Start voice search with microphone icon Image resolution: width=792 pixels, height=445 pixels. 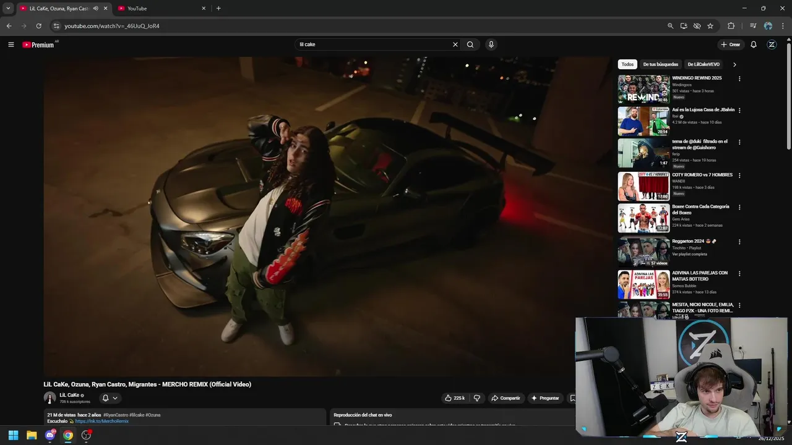[491, 44]
